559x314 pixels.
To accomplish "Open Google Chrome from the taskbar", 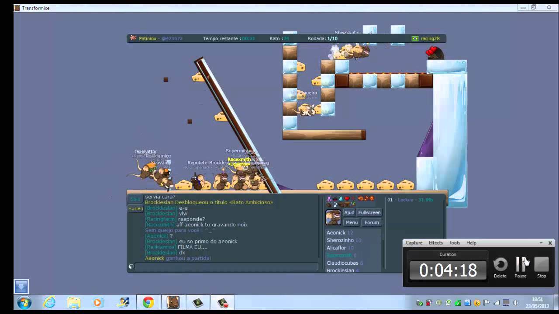I will (x=148, y=302).
